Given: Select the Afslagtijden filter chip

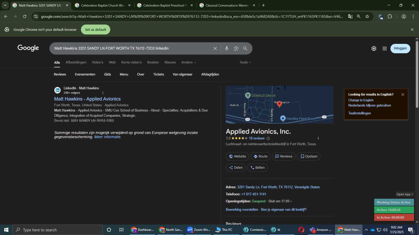Looking at the screenshot, I should (210, 74).
